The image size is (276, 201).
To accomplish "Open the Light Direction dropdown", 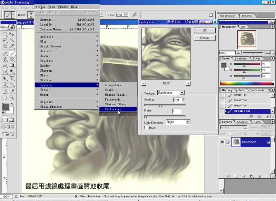I will [188, 122].
